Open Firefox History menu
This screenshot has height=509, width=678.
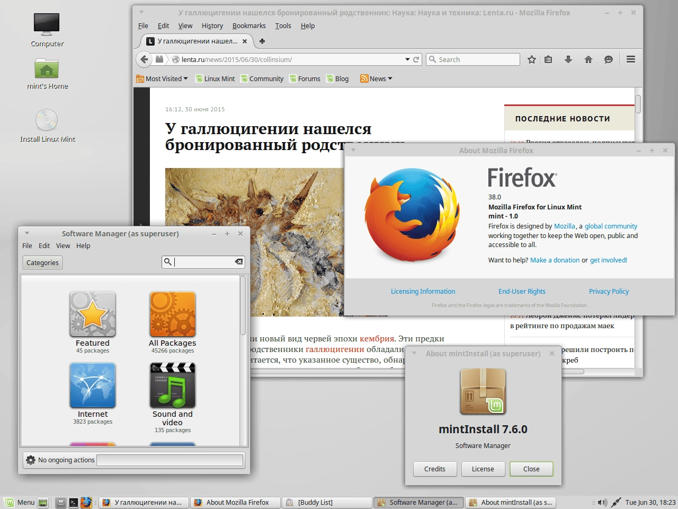[x=212, y=25]
